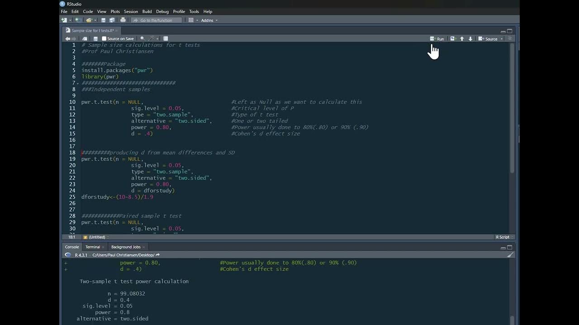
Task: Save current document in editor toolbar
Action: click(x=95, y=39)
